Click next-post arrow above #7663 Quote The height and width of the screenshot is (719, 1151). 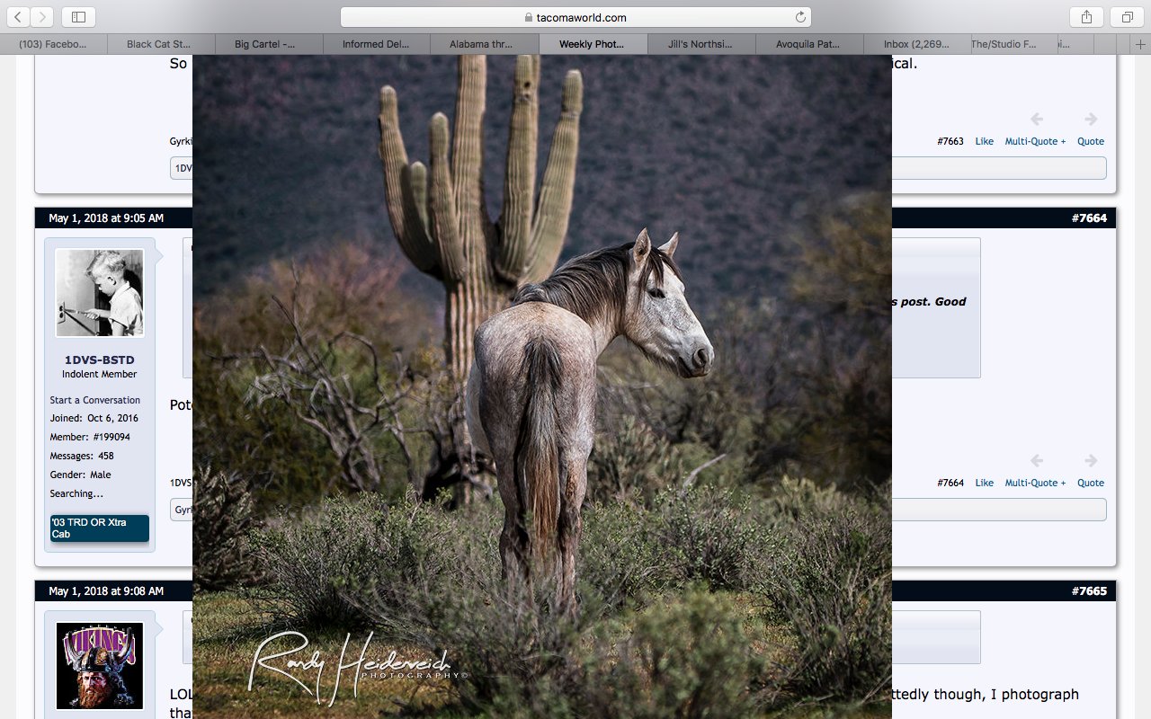tap(1091, 119)
